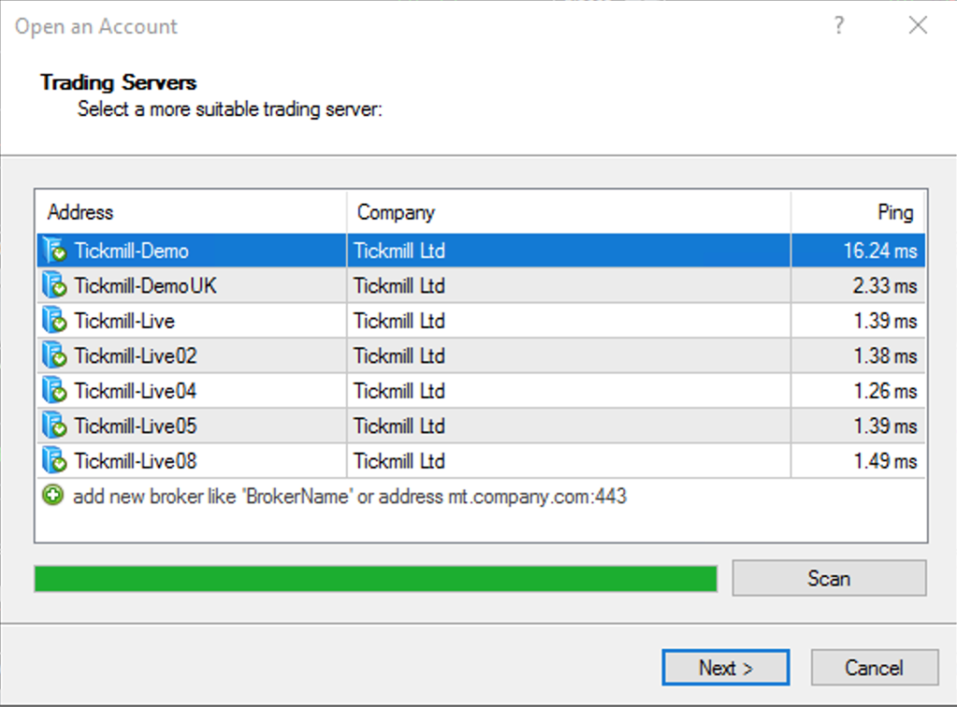Viewport: 957px width, 707px height.
Task: Click the add new broker text field
Action: click(350, 497)
